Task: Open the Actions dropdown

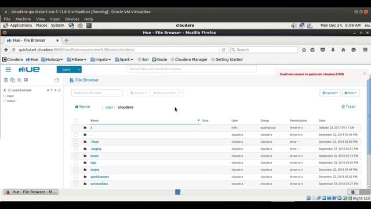Action: coord(139,93)
